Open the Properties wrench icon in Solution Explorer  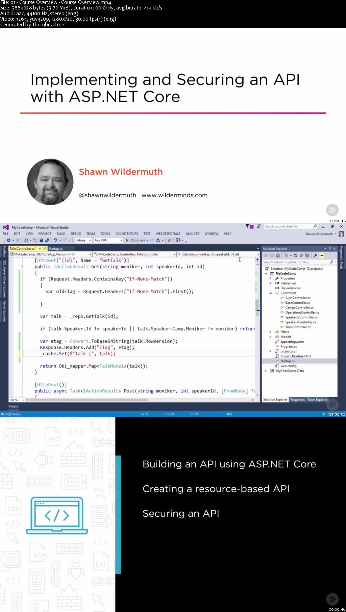pos(315,255)
